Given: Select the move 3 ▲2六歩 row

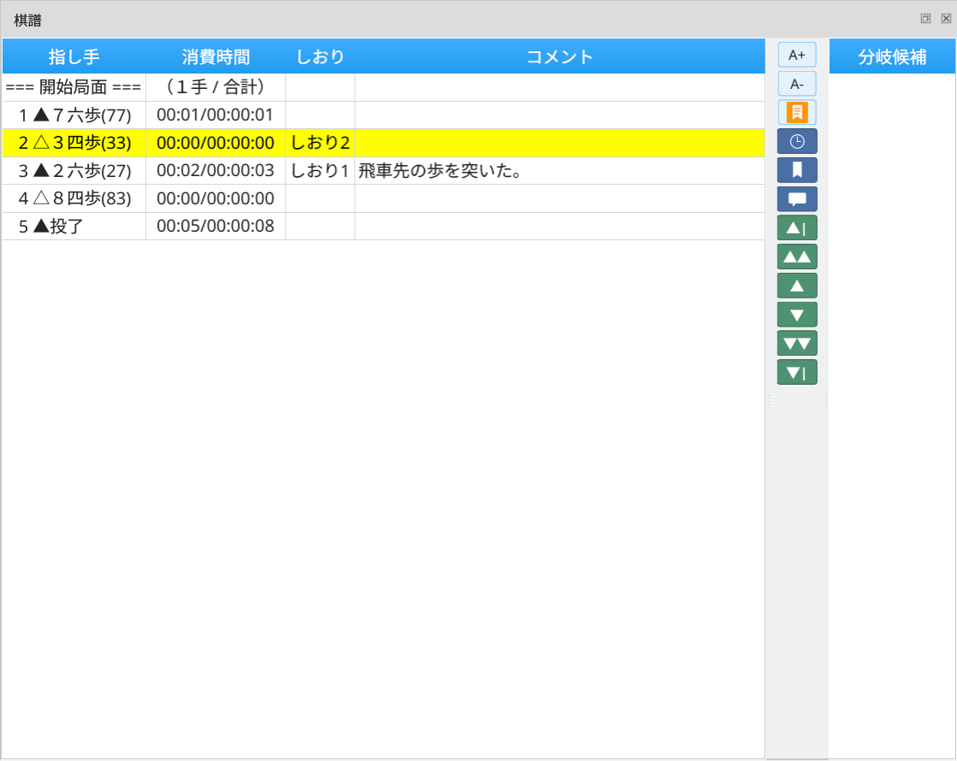Looking at the screenshot, I should click(74, 171).
